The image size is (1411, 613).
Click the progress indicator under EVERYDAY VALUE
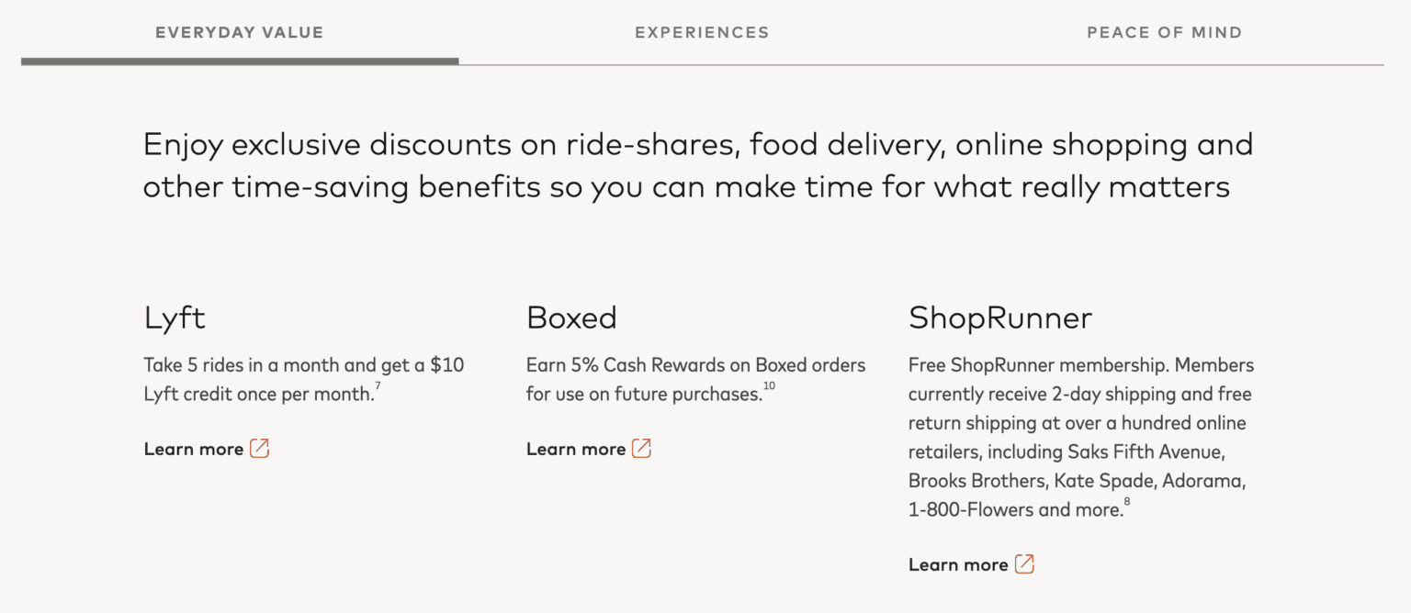pyautogui.click(x=240, y=62)
